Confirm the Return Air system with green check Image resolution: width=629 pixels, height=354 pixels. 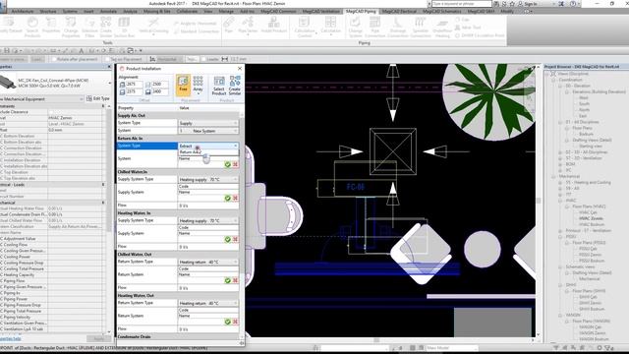tap(227, 164)
